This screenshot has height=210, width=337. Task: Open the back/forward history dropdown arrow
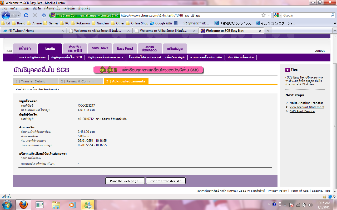tap(19, 15)
